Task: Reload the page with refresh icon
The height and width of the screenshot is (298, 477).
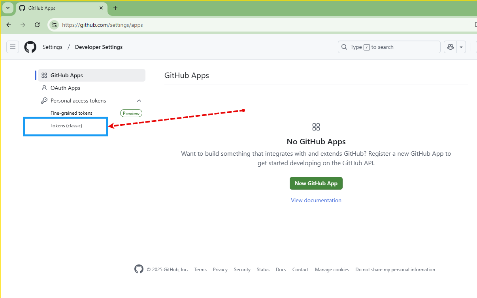Action: 37,25
